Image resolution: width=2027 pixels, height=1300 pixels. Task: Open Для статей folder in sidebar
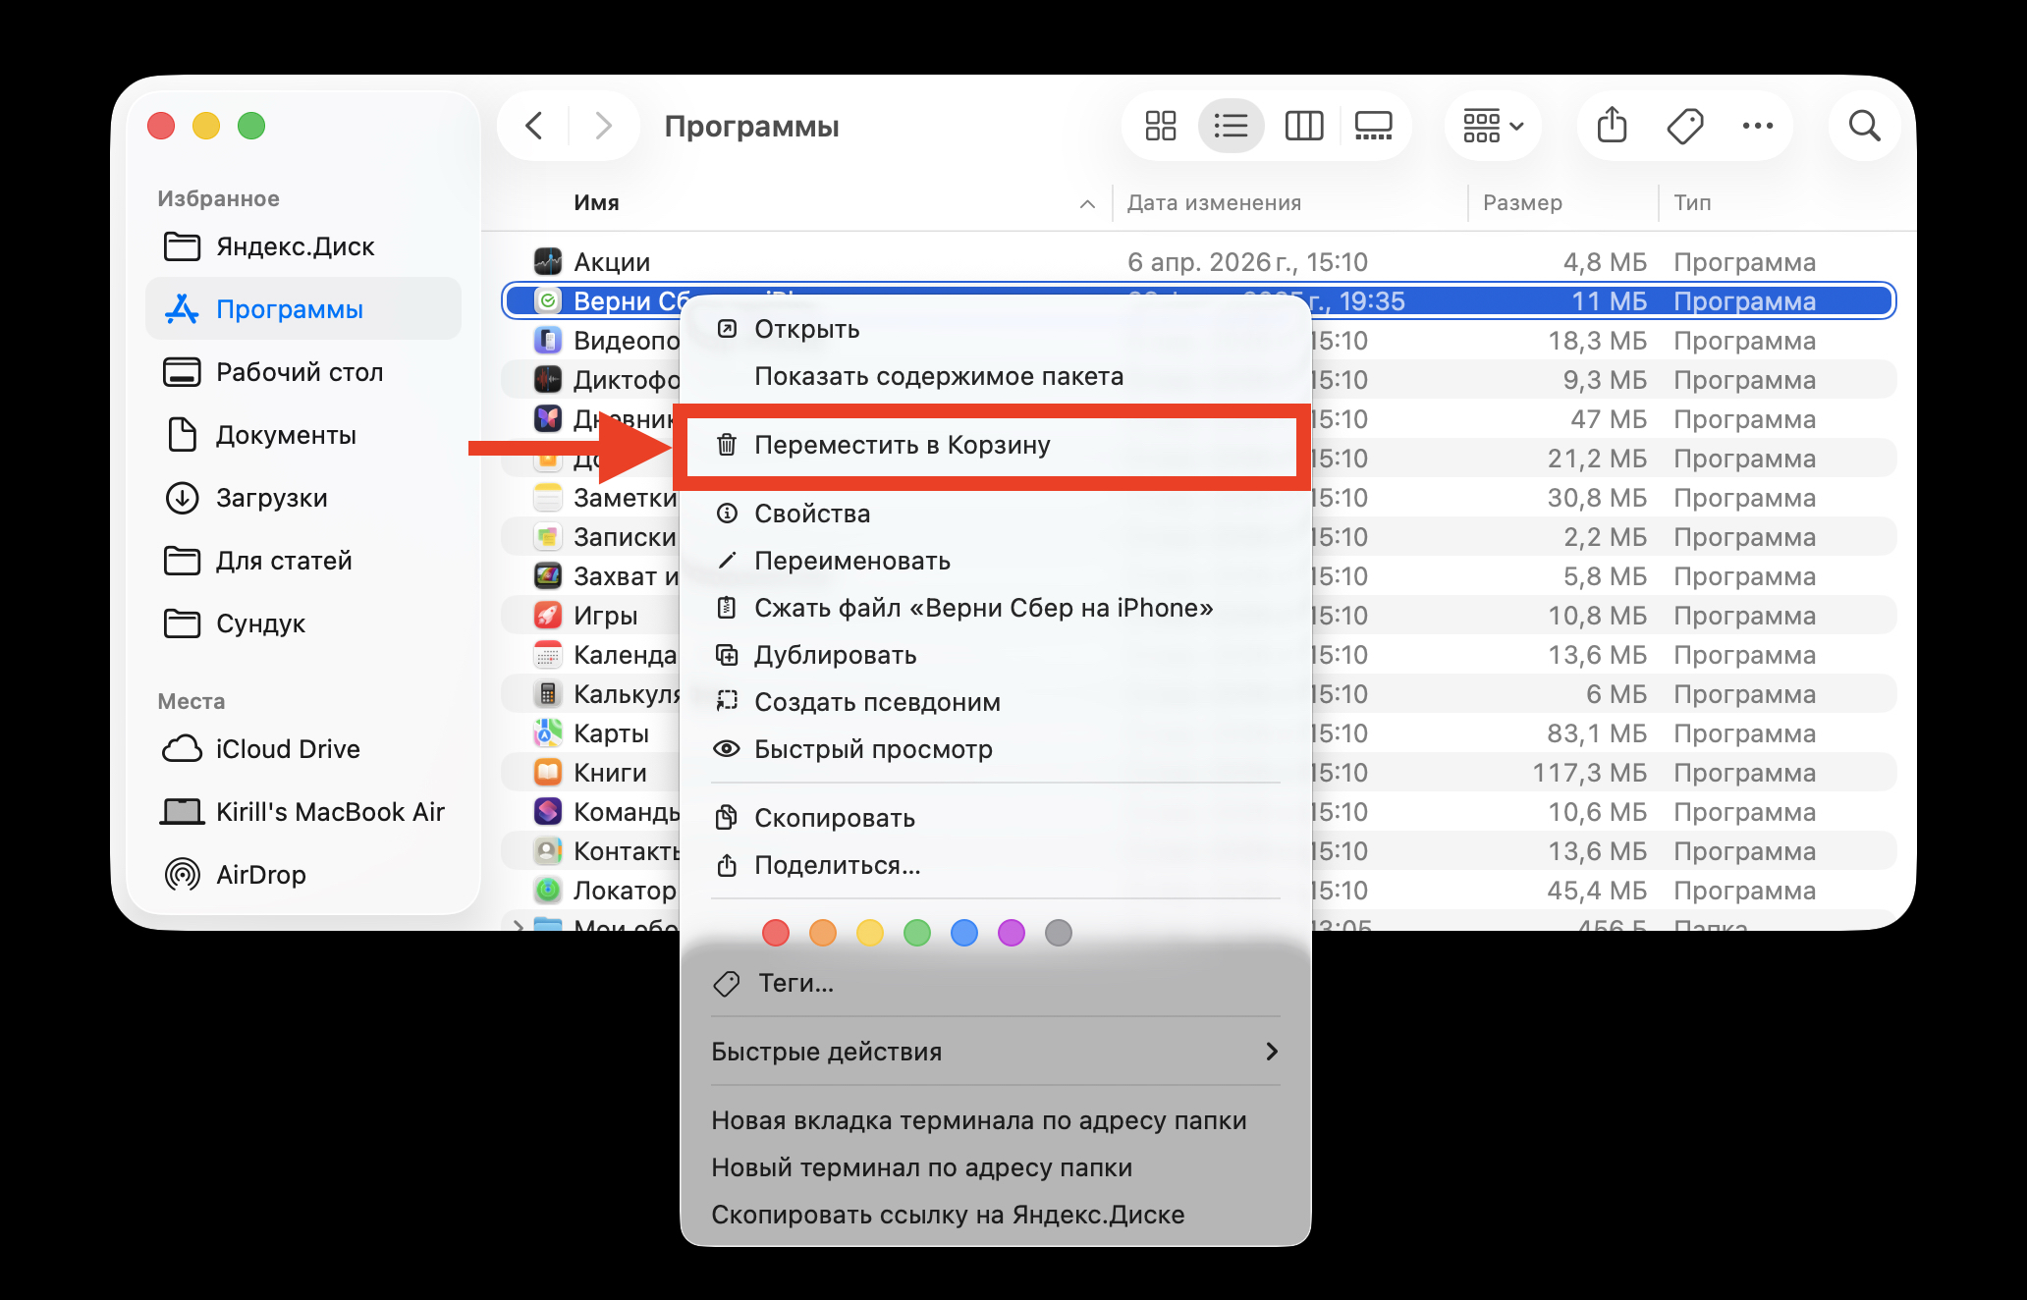tap(303, 561)
